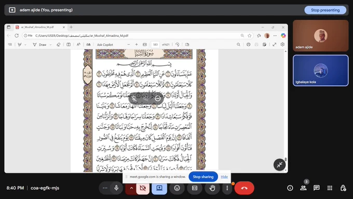Toggle the present screen button
The width and height of the screenshot is (353, 199).
pyautogui.click(x=159, y=188)
